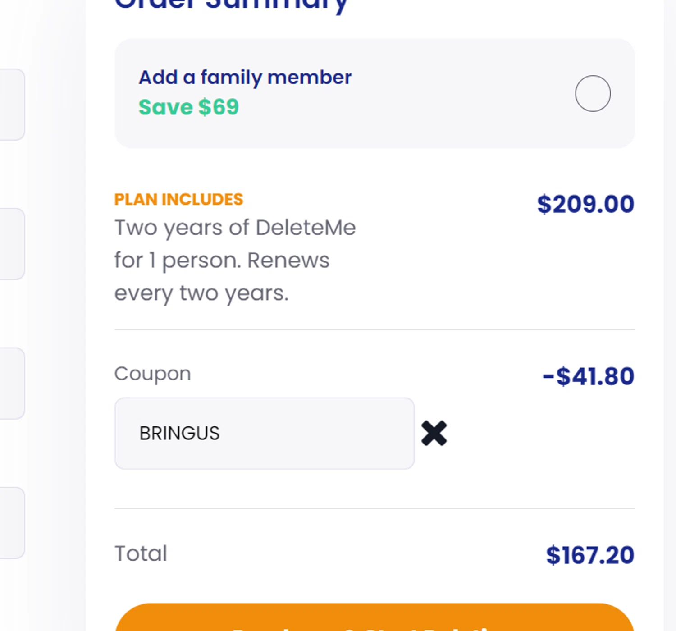Image resolution: width=676 pixels, height=631 pixels.
Task: Click the Two years of DeleteMe description
Action: [235, 228]
